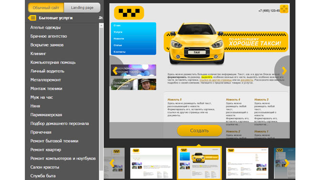Expand the Бытовые услуги category header
Viewport: 320px width, 180px height.
point(56,18)
